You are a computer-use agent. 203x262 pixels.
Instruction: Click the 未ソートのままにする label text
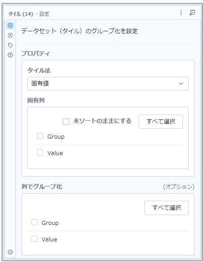(x=102, y=121)
